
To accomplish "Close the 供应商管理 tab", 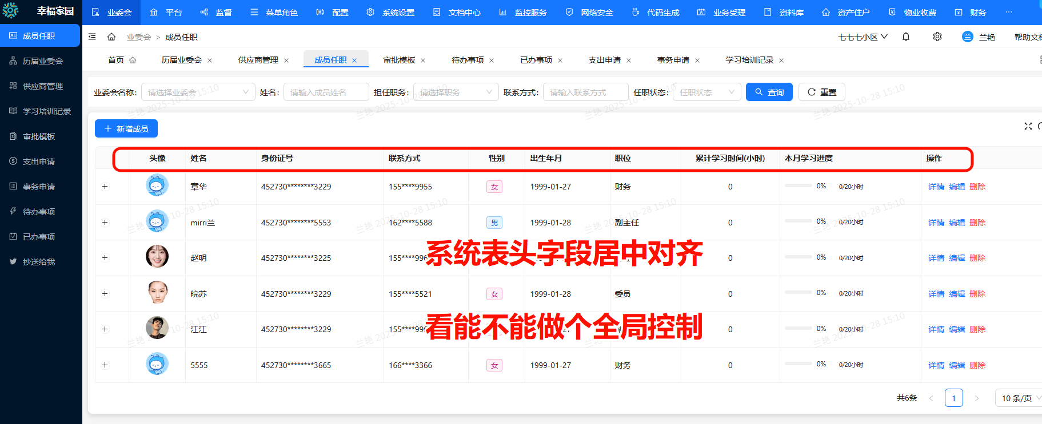I will coord(286,60).
